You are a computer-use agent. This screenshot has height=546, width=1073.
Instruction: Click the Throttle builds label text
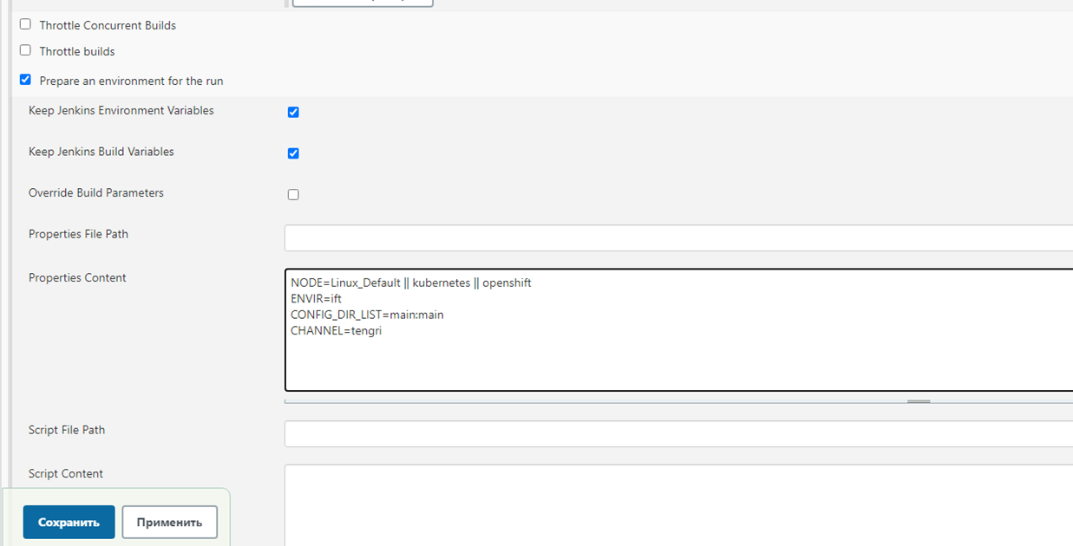[x=77, y=51]
